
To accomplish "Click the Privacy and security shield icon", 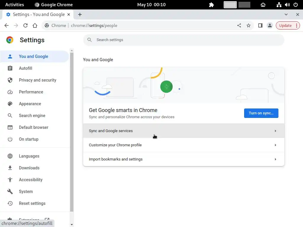I will (x=10, y=80).
